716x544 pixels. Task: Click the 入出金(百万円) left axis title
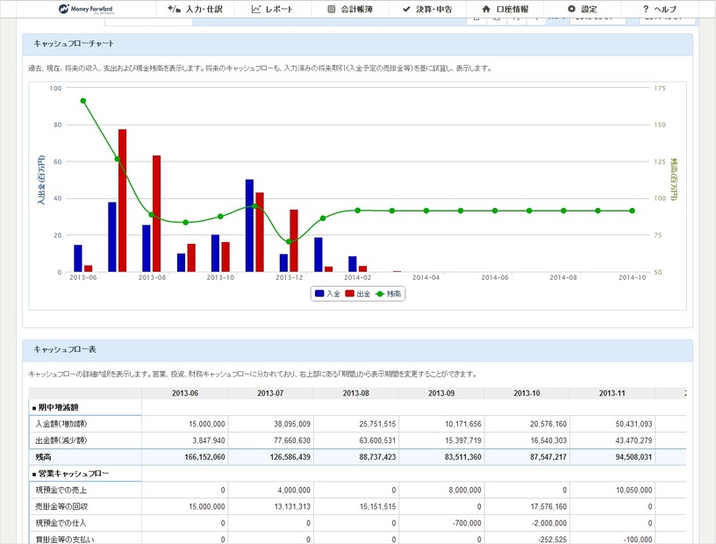pos(41,180)
